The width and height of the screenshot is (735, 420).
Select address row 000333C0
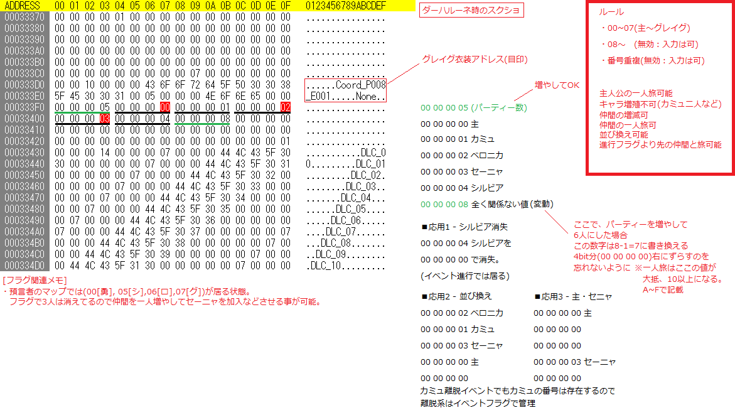click(24, 73)
